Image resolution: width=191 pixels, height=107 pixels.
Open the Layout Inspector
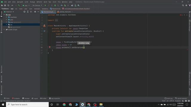pos(181,98)
